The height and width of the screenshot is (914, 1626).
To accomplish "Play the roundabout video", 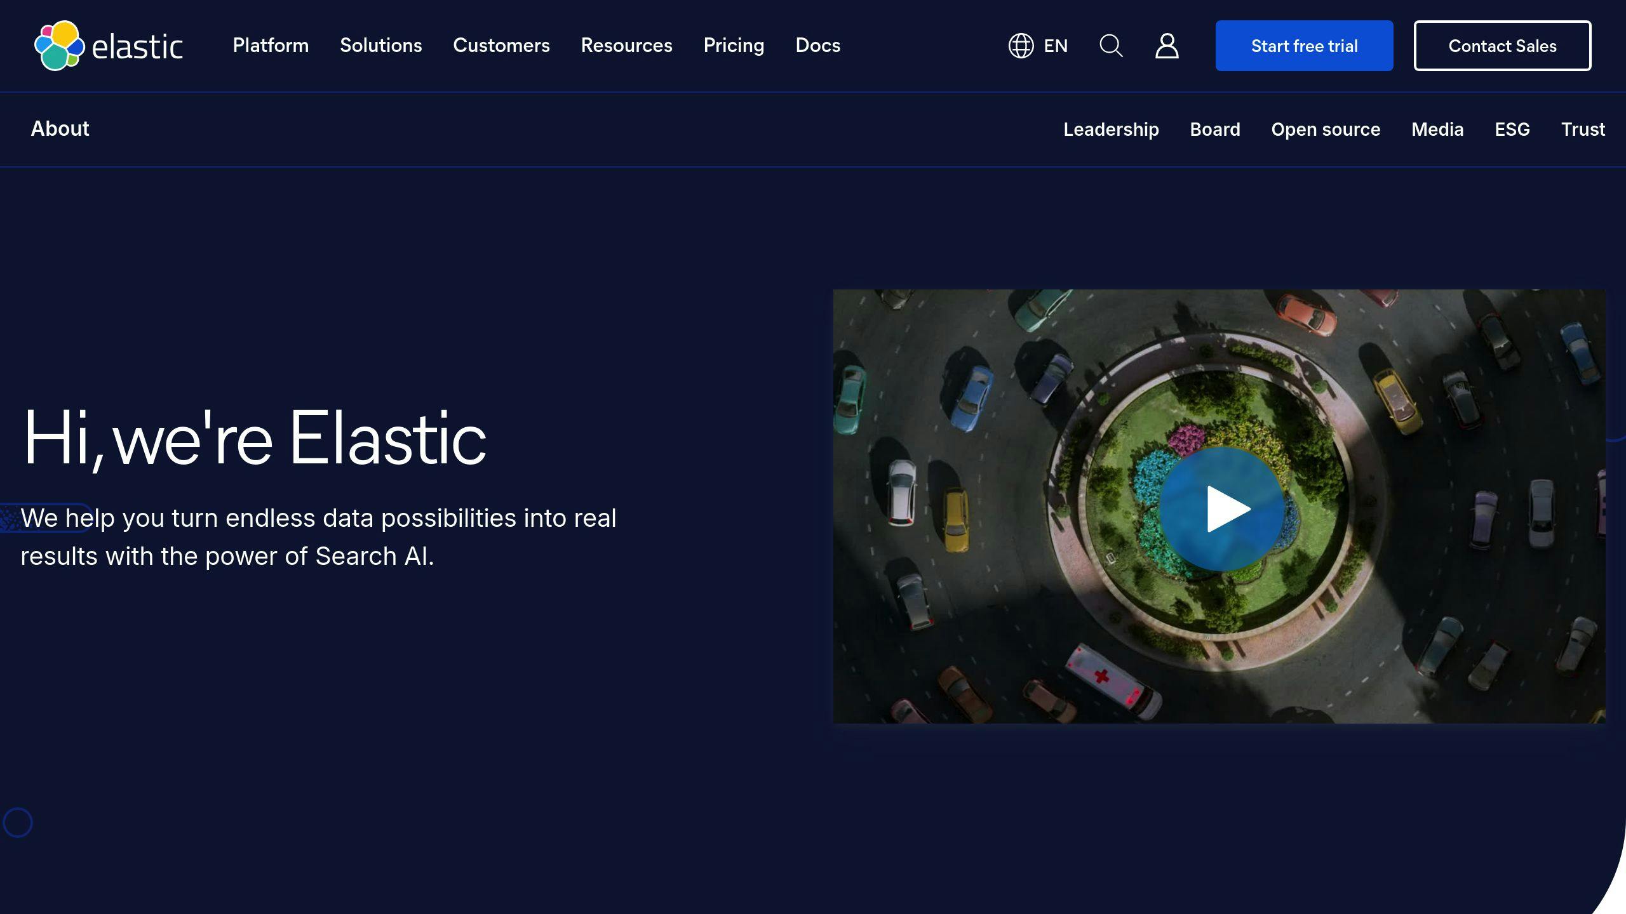I will tap(1222, 508).
